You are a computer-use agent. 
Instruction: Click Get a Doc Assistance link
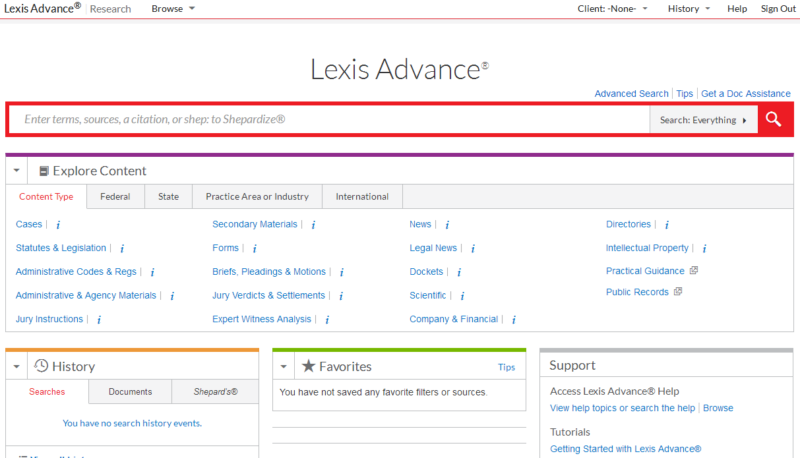click(x=746, y=94)
